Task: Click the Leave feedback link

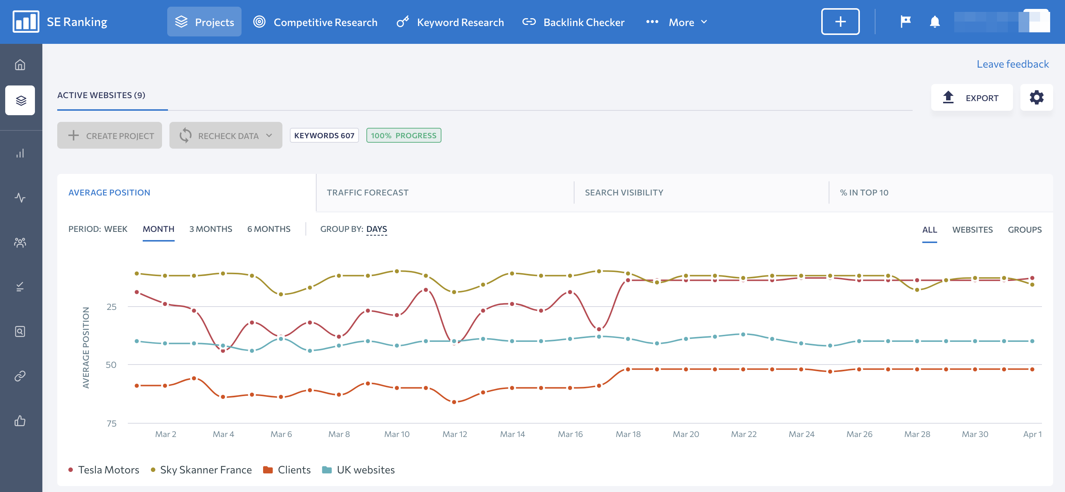Action: click(1012, 64)
